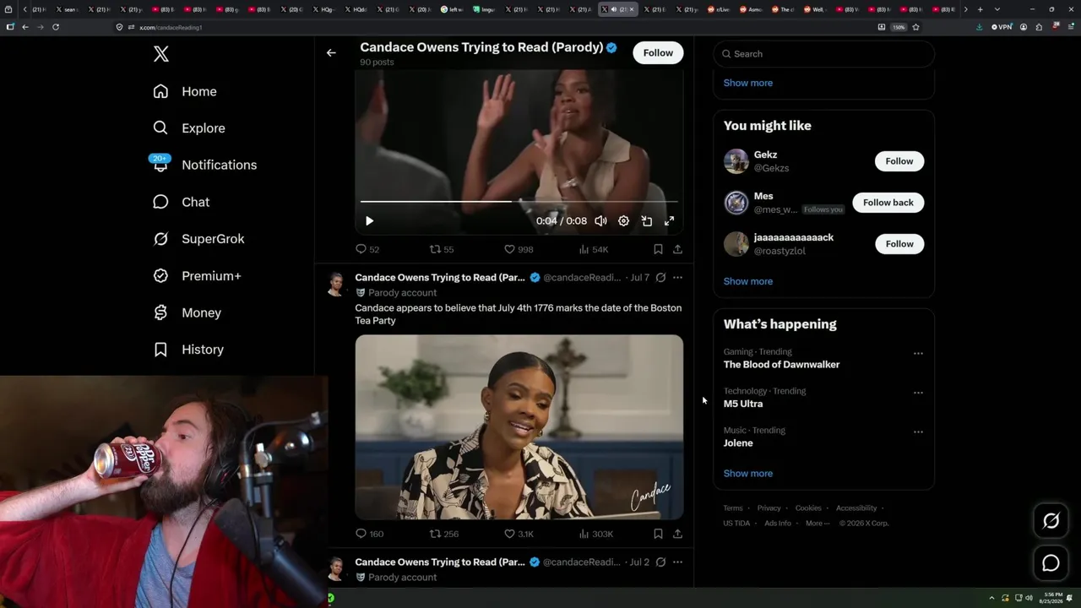Reload the page in the browser

pyautogui.click(x=56, y=27)
